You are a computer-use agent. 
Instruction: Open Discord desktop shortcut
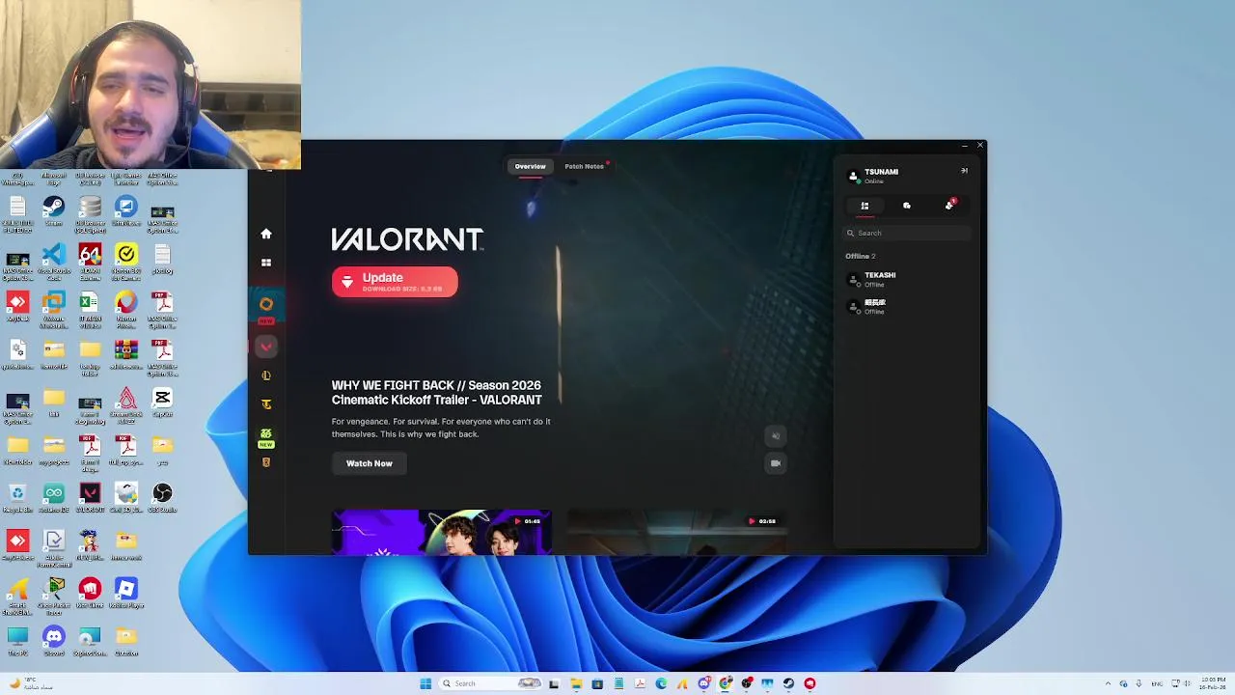coord(54,640)
